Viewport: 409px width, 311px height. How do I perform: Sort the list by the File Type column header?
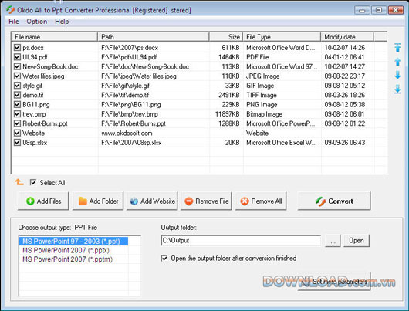[x=282, y=37]
